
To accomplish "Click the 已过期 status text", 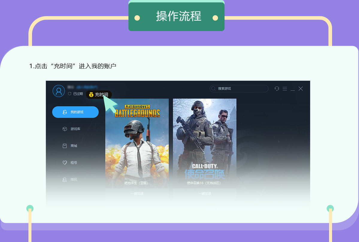I will (x=78, y=94).
